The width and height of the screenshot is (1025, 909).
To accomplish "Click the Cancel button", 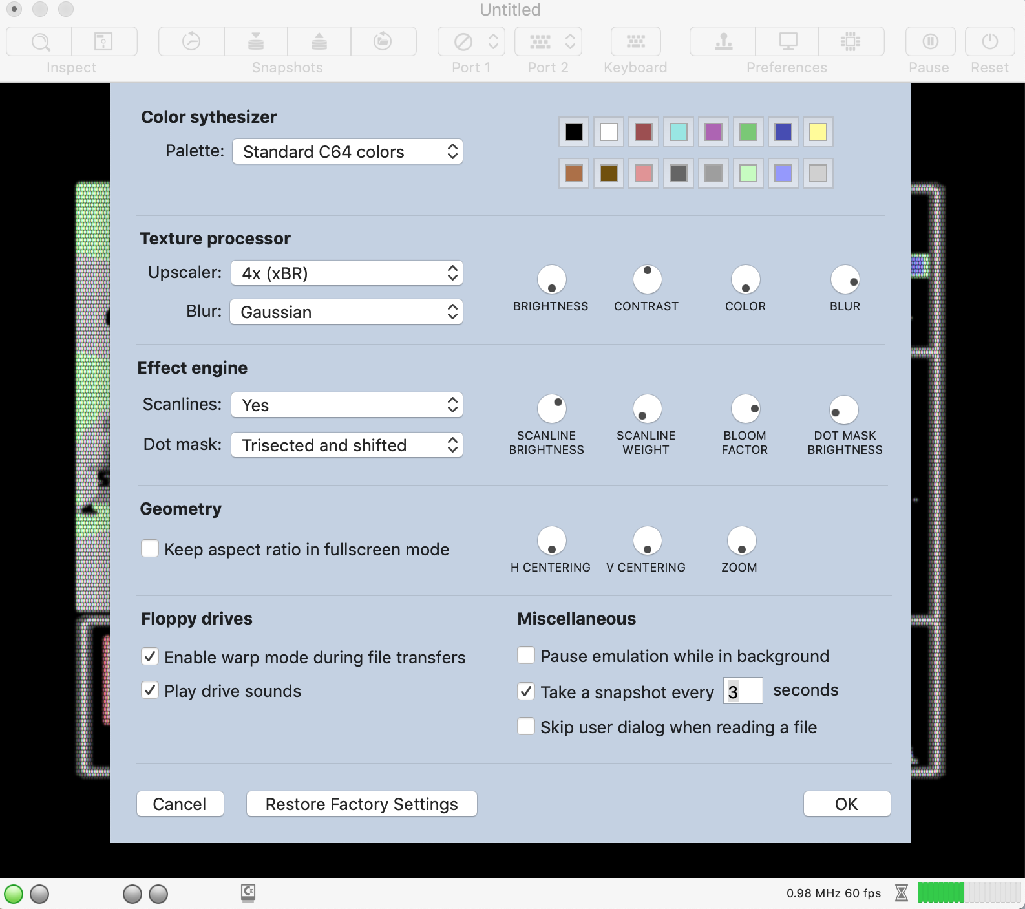I will click(180, 804).
